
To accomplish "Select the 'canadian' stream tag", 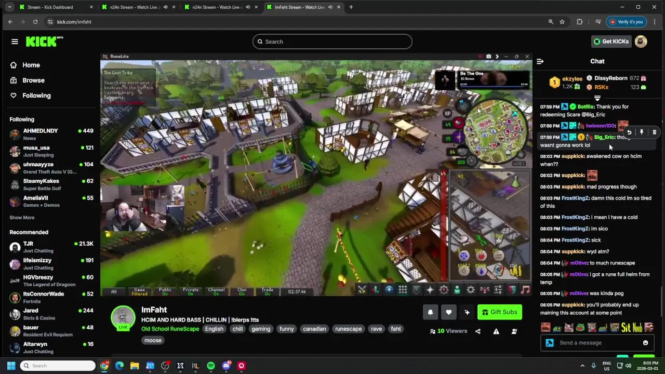I will [314, 329].
